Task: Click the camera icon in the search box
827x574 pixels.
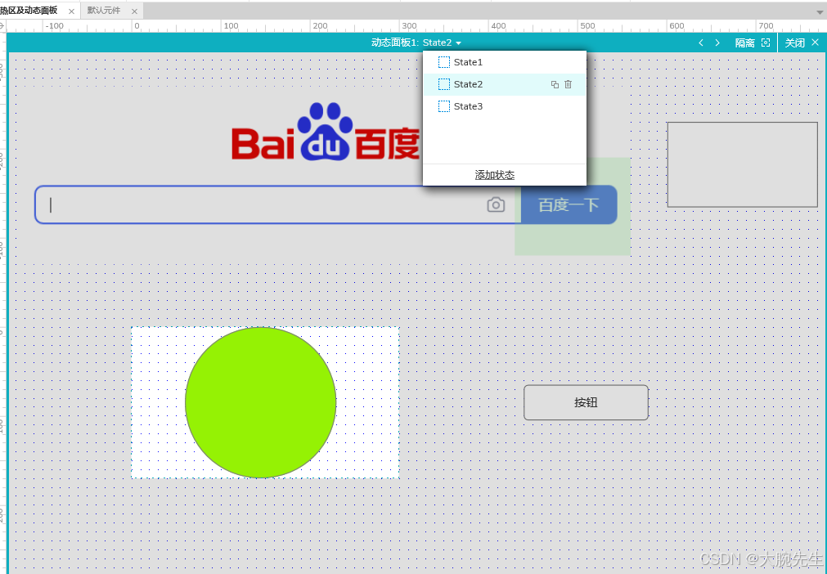Action: (x=496, y=204)
